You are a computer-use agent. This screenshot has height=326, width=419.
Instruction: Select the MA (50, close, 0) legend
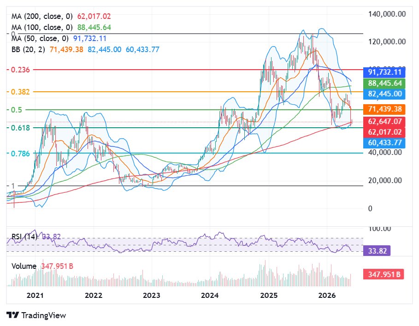(x=40, y=38)
